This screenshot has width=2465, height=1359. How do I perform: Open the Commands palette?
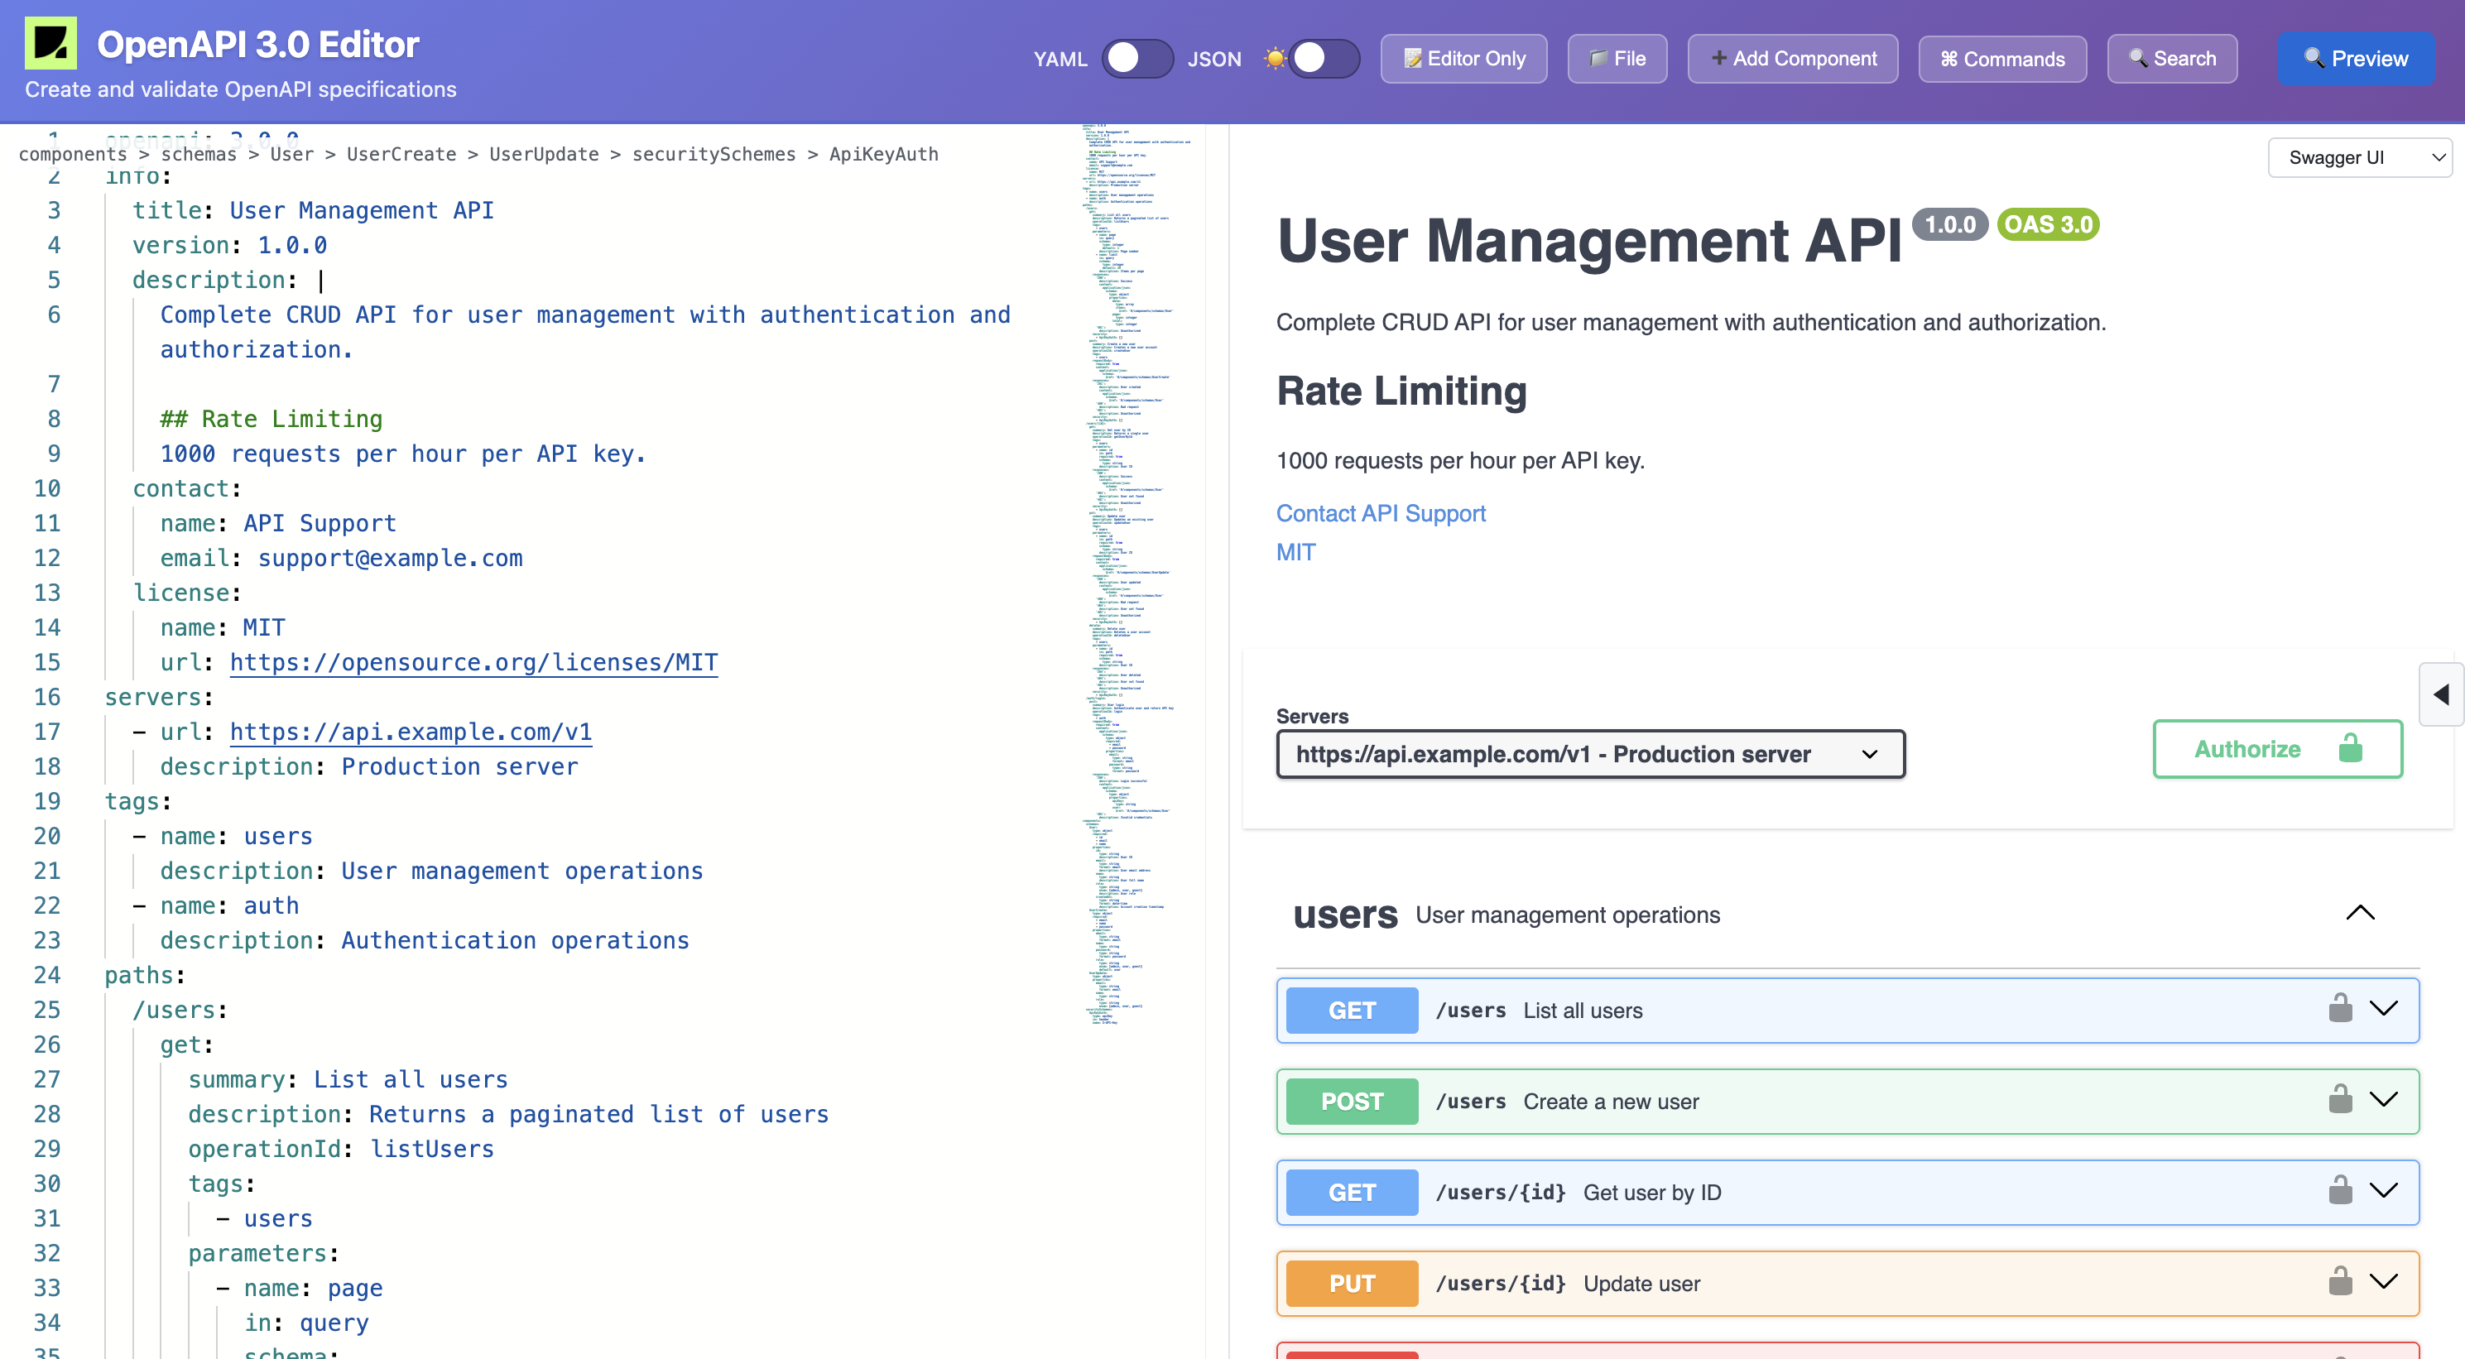point(2003,59)
